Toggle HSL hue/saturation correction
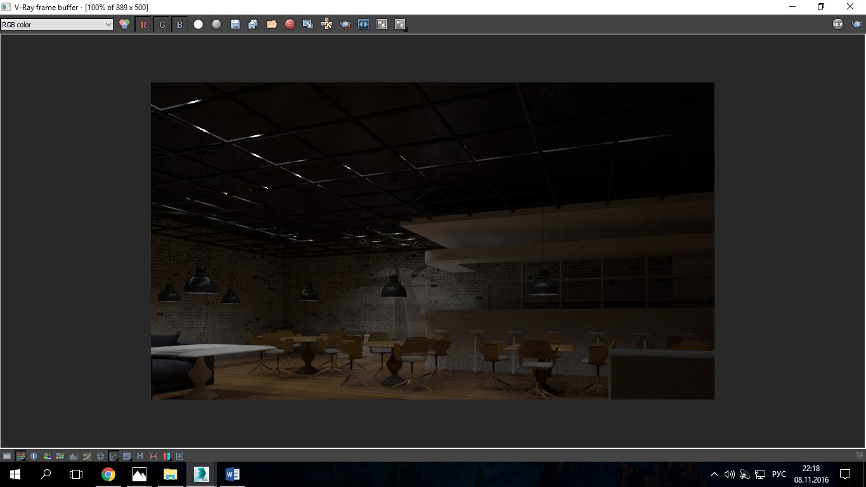 coord(47,456)
